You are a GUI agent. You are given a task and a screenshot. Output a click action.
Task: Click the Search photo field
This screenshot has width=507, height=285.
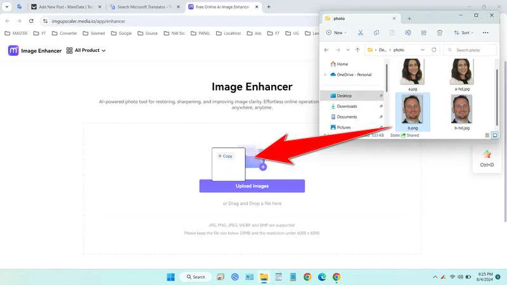pyautogui.click(x=470, y=50)
